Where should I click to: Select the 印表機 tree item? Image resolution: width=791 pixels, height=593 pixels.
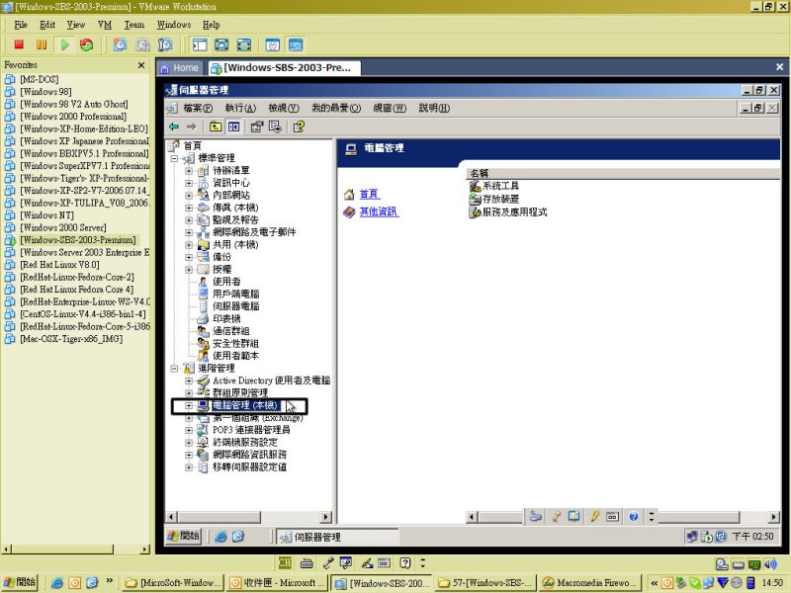(x=226, y=318)
